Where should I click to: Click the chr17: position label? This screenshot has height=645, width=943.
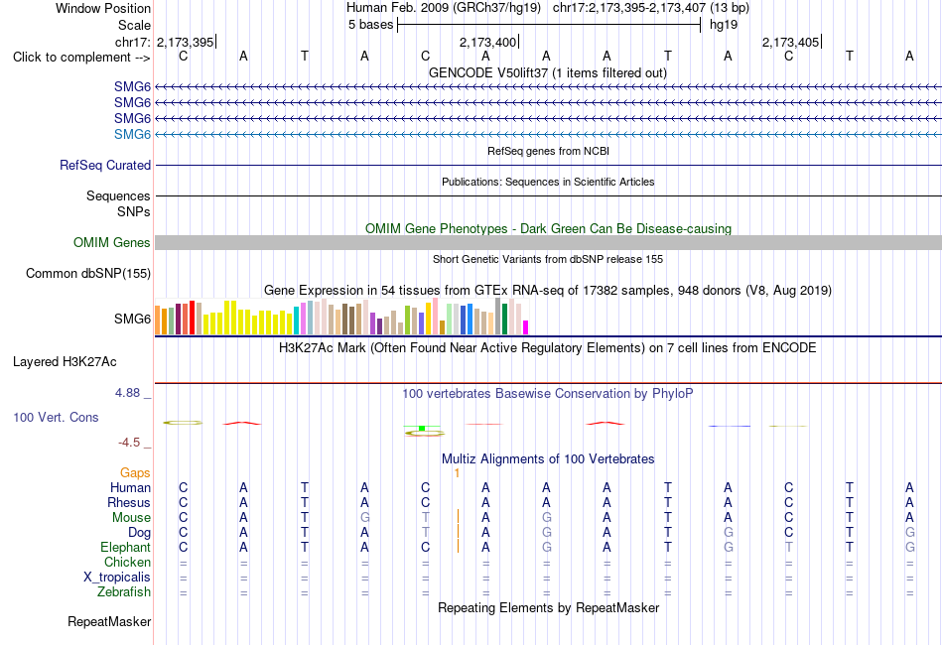tap(132, 42)
